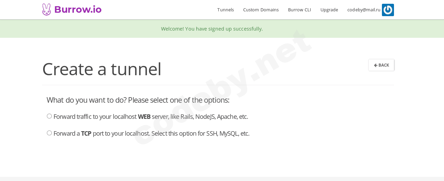Screen dimensions: 444x181
Task: Click the Burrow.io brand name text
Action: [78, 10]
